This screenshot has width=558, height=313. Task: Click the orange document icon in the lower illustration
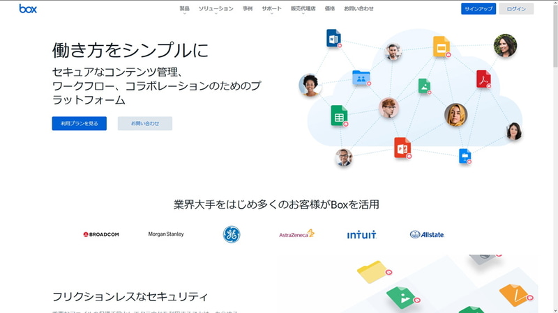pyautogui.click(x=515, y=294)
